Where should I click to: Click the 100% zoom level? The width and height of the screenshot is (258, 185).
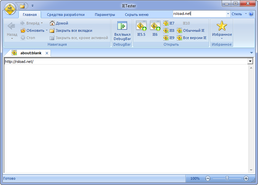[x=195, y=178]
